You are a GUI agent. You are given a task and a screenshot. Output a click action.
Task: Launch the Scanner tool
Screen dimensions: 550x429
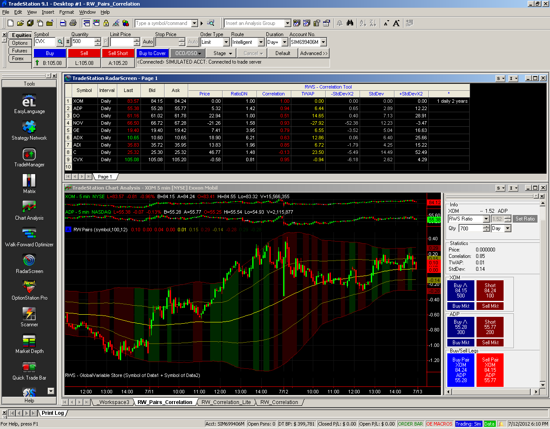[29, 317]
